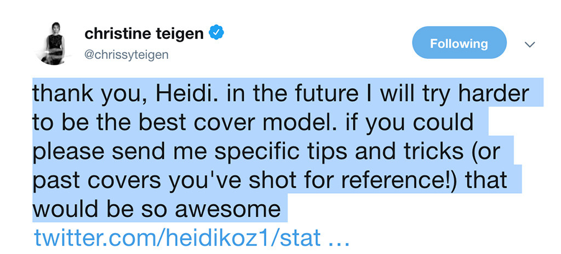Toggle the Following button

[x=460, y=43]
